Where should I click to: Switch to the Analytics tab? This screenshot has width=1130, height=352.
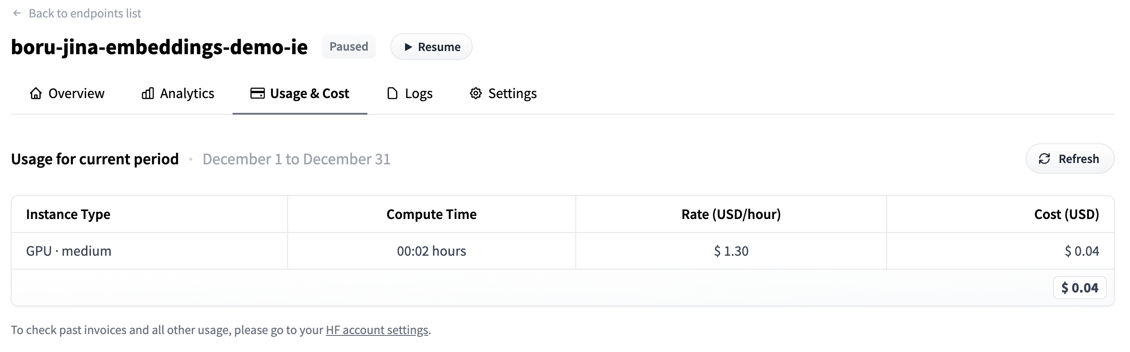[x=187, y=93]
